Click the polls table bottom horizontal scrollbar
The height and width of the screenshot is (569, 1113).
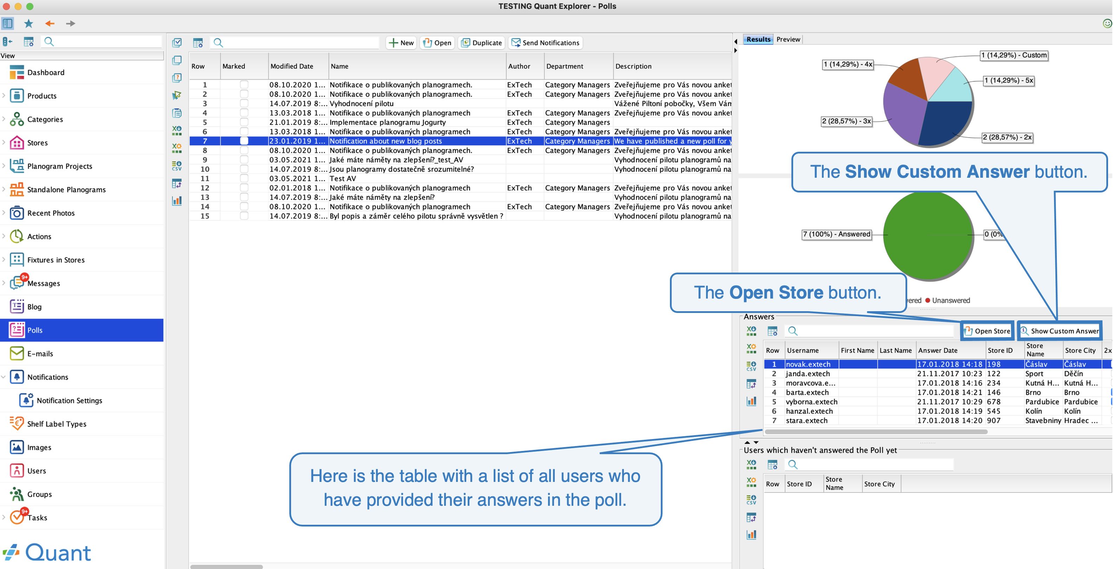226,567
